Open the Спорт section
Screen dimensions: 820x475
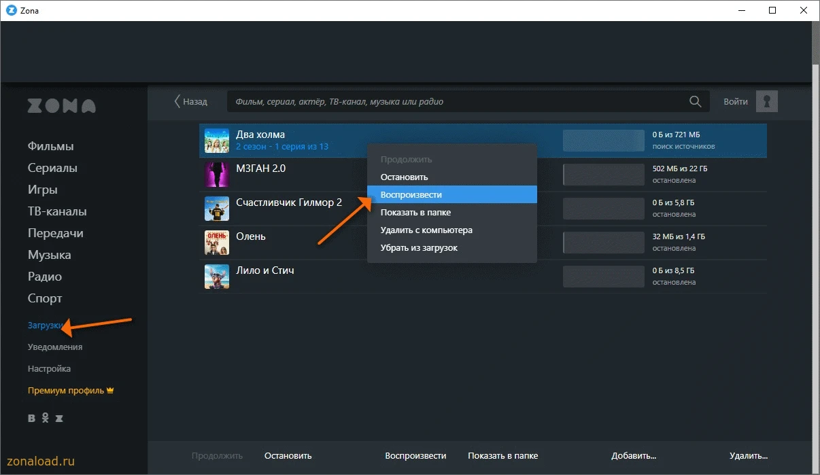45,298
